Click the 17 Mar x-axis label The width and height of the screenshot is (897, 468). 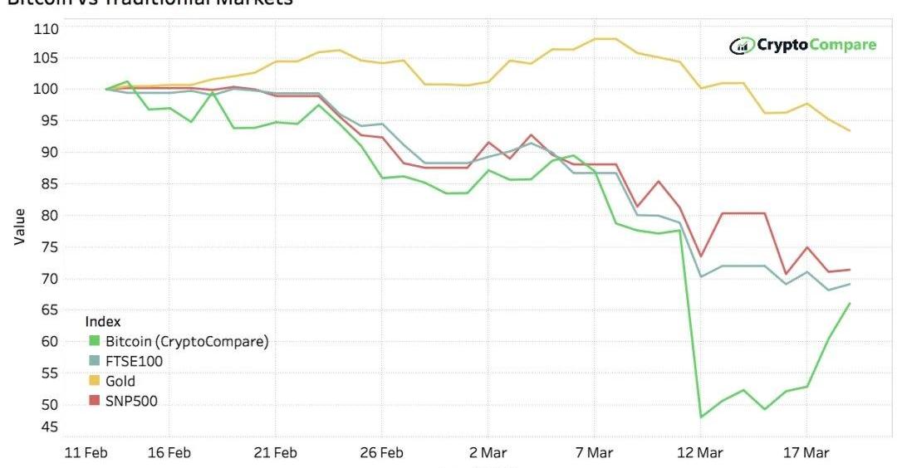click(806, 454)
